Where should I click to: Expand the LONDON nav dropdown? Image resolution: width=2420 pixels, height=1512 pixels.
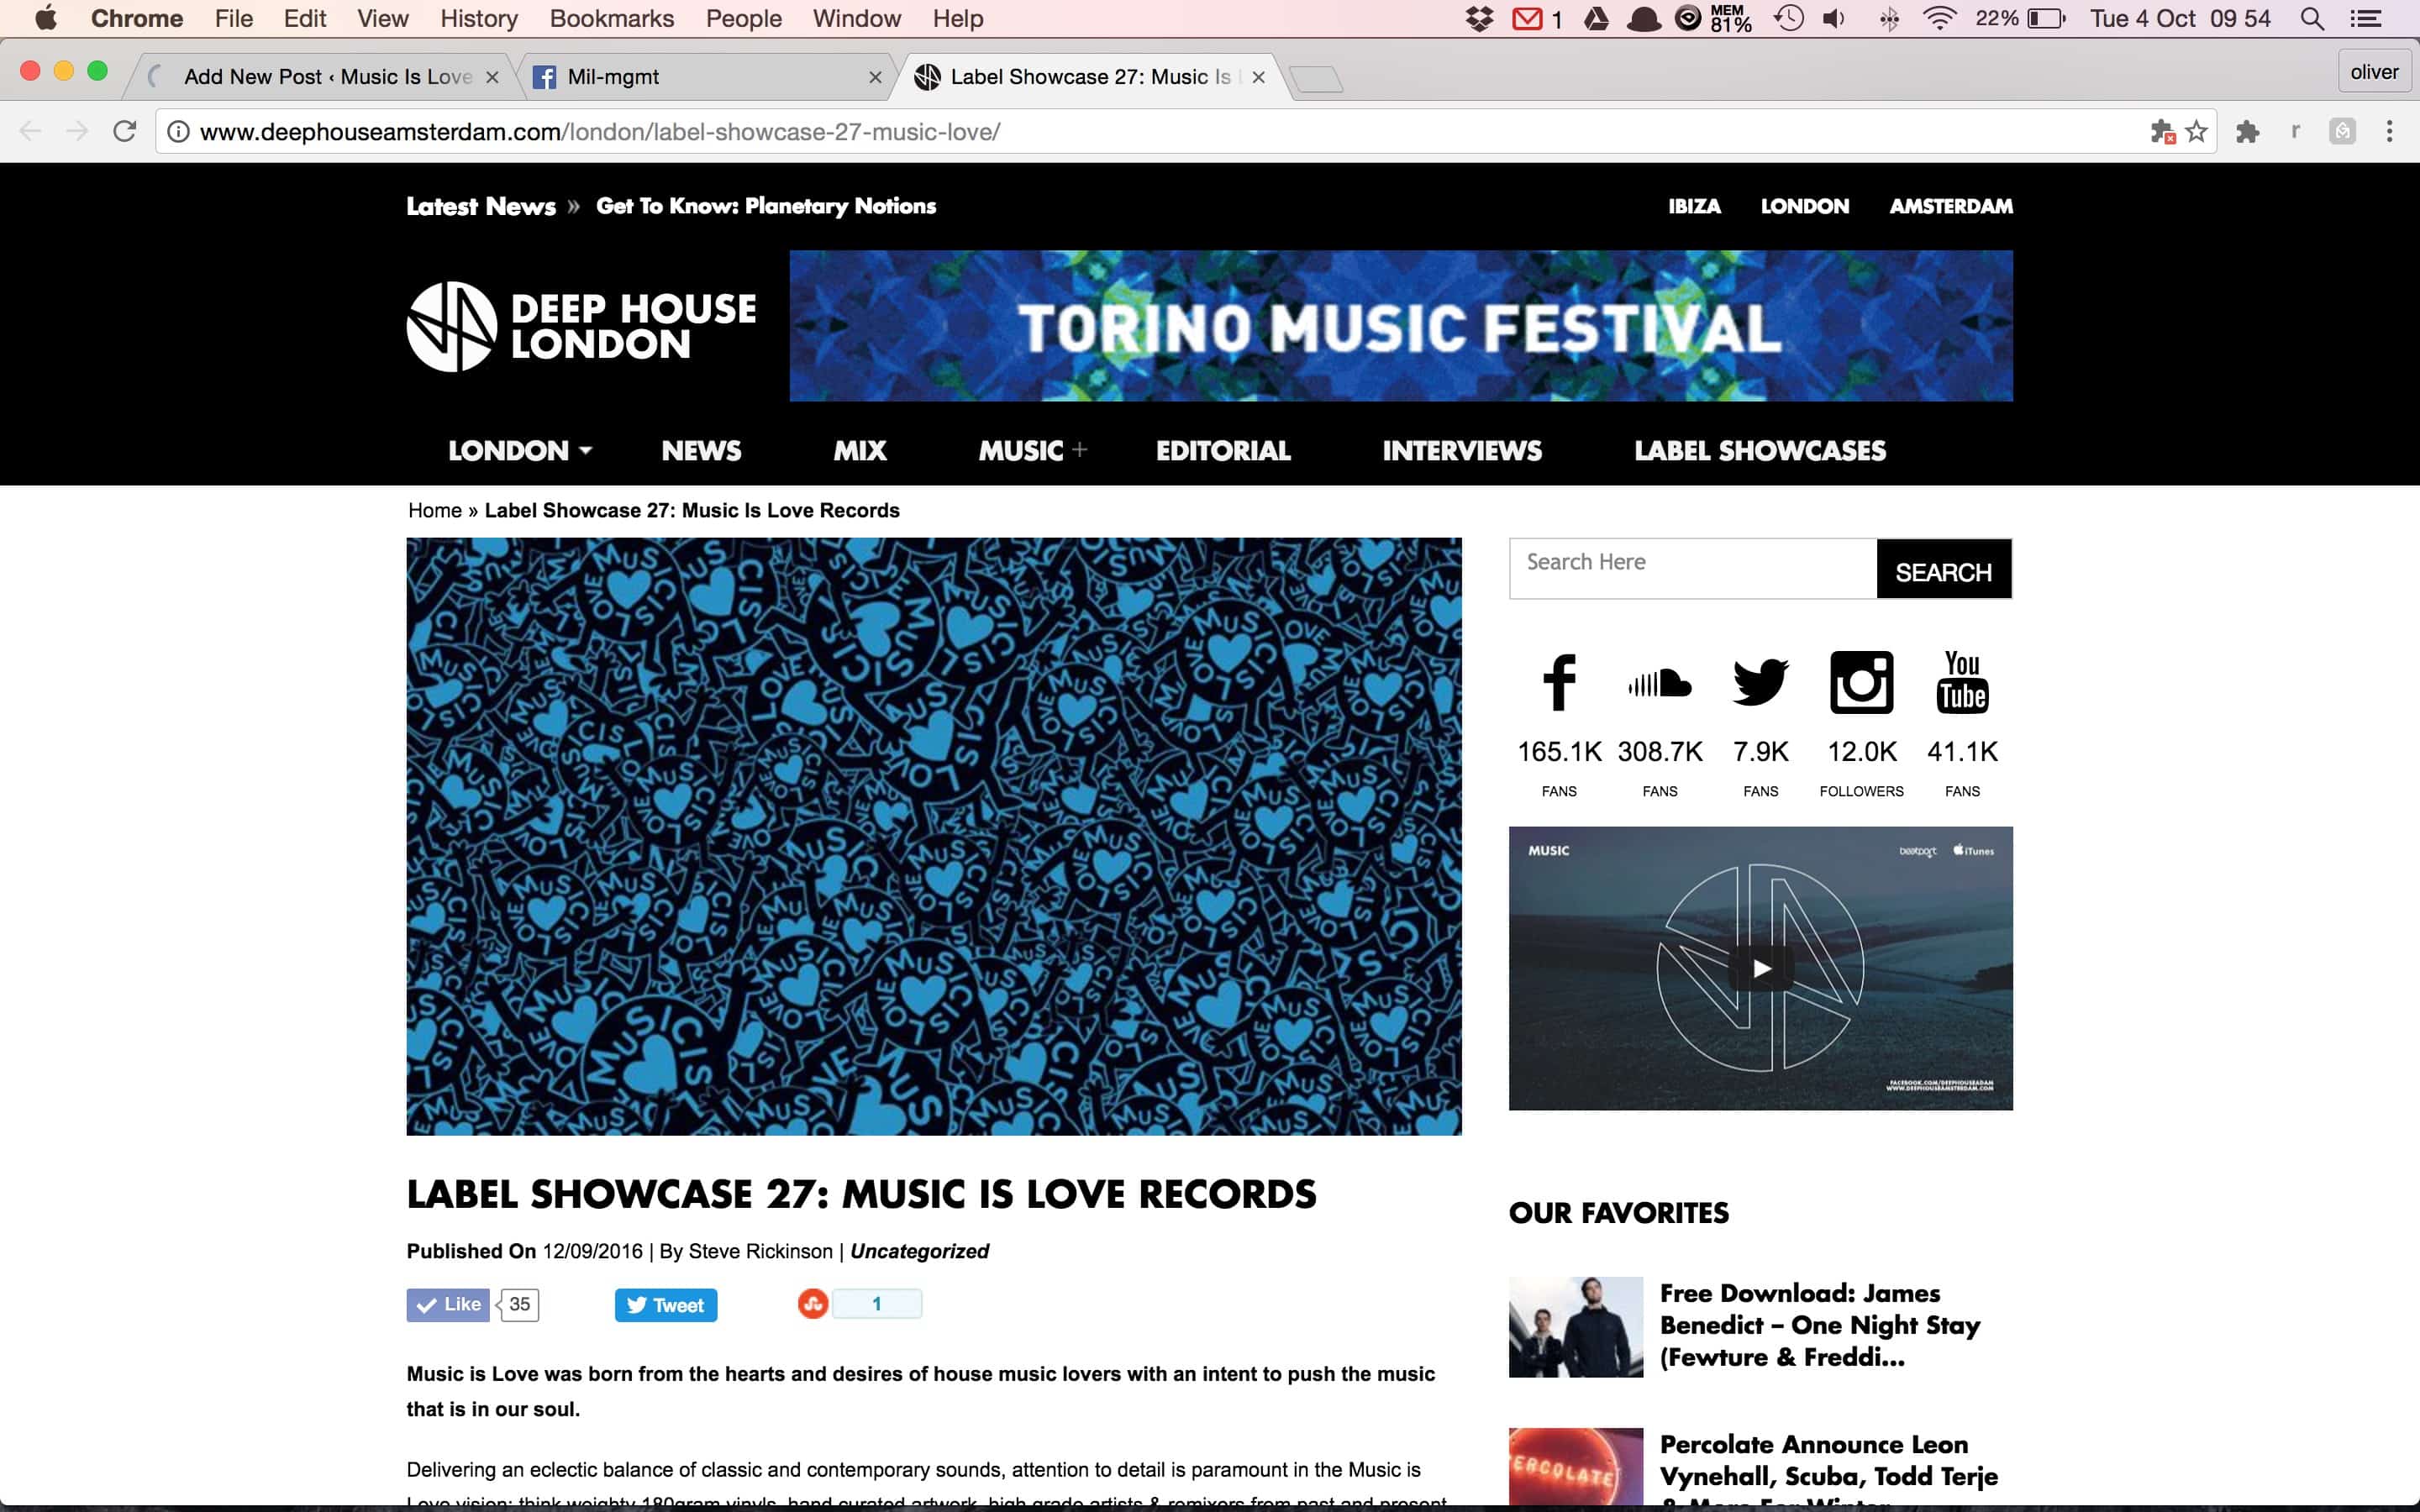point(520,451)
